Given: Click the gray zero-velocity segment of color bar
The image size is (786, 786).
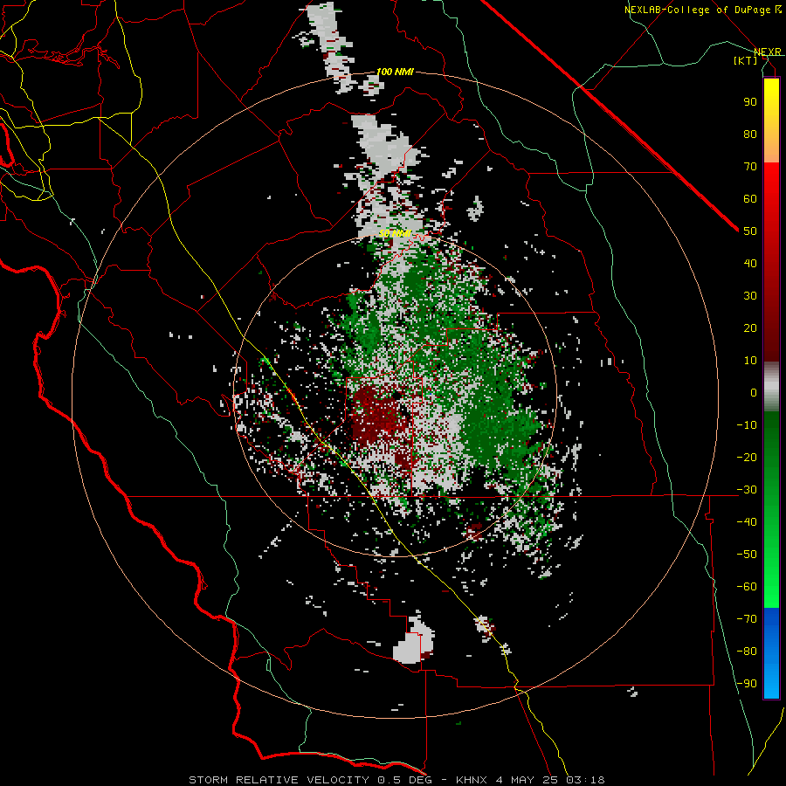Looking at the screenshot, I should [x=771, y=387].
